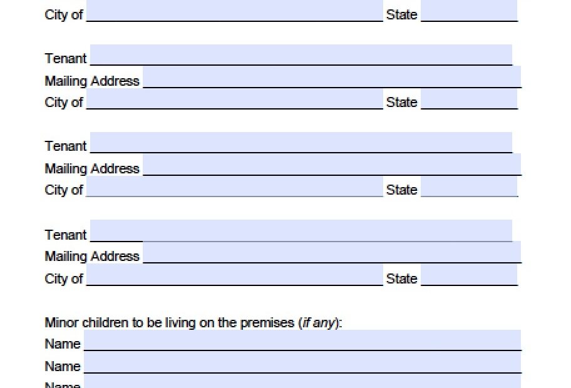Select the Mailing Address field below third Tenant

coord(332,252)
